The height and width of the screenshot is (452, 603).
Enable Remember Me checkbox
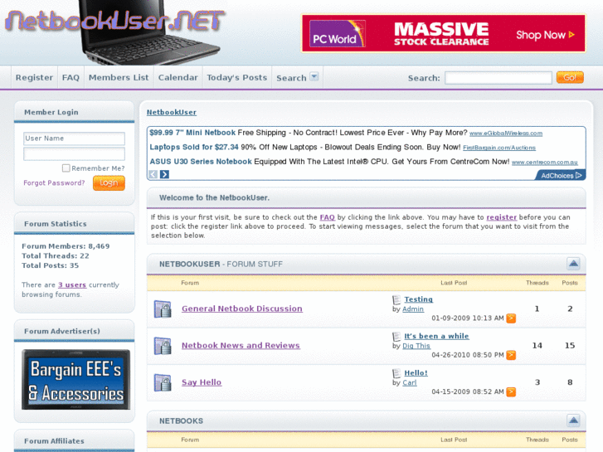coord(66,168)
